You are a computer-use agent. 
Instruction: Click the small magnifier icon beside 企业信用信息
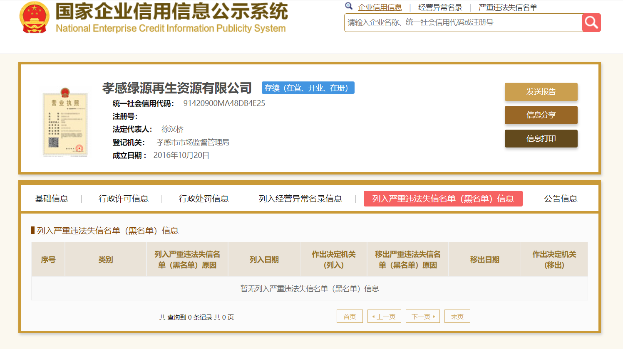(x=349, y=6)
